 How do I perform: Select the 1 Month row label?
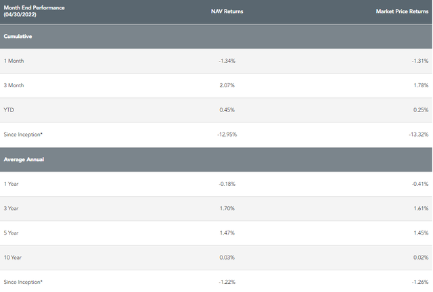pos(16,61)
